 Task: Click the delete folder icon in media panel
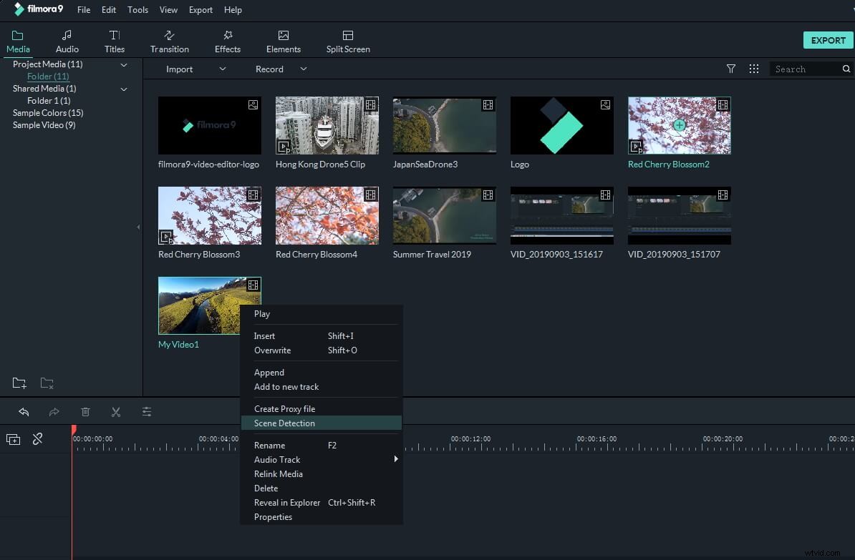pos(47,383)
